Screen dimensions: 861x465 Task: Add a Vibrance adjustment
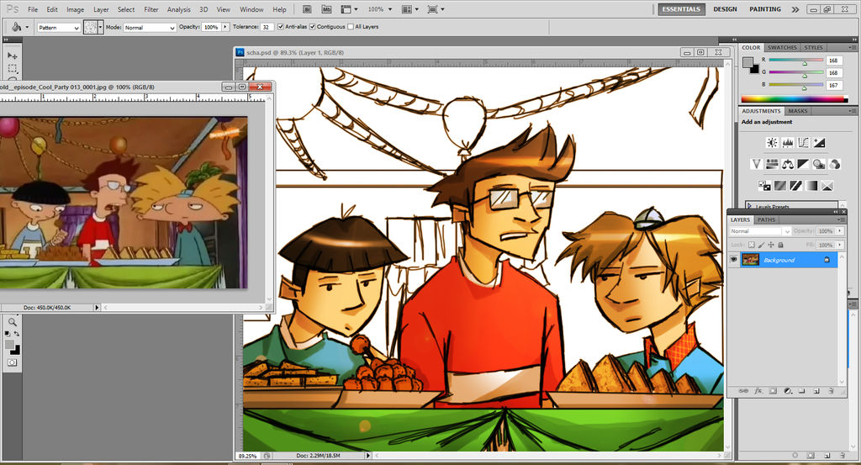click(x=756, y=164)
